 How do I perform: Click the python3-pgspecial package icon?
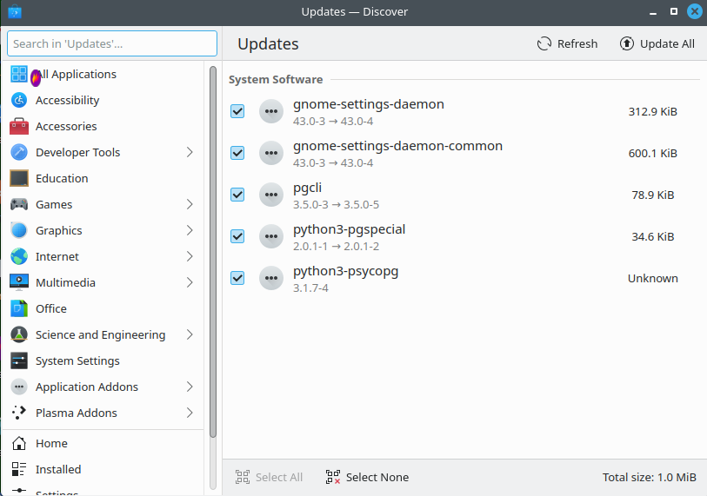(271, 236)
